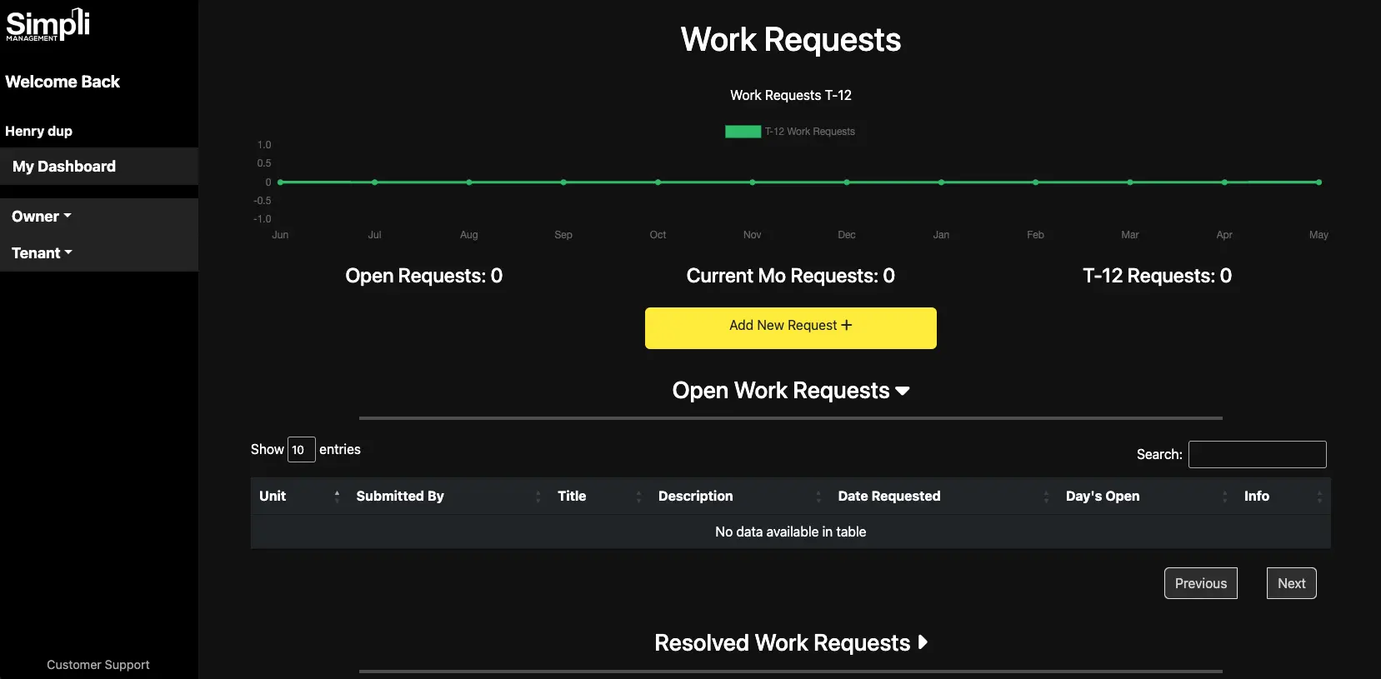Viewport: 1381px width, 679px height.
Task: Click the Oct data point on the chart
Action: [658, 182]
